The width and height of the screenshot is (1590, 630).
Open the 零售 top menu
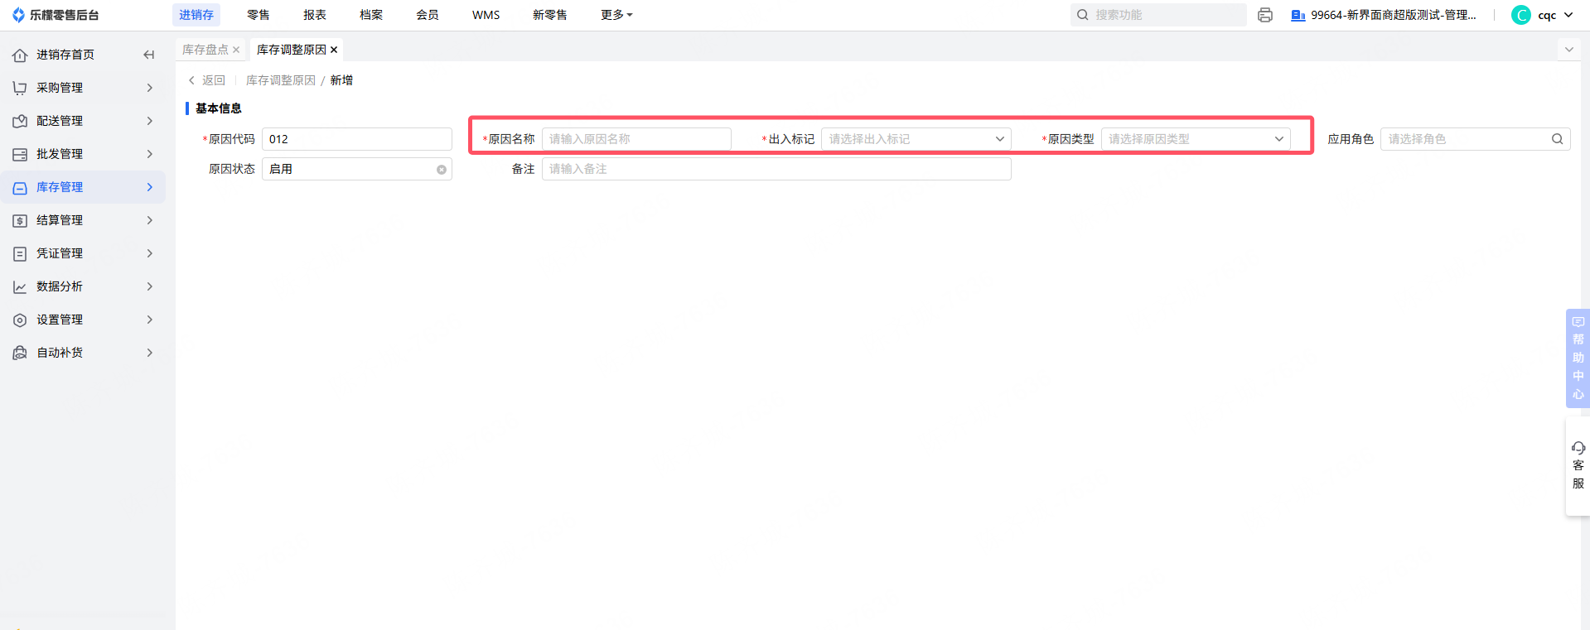coord(259,15)
